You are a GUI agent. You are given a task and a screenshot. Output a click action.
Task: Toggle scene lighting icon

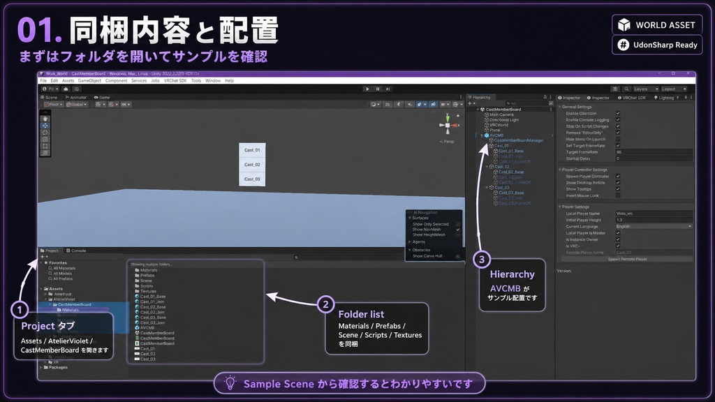(x=399, y=105)
